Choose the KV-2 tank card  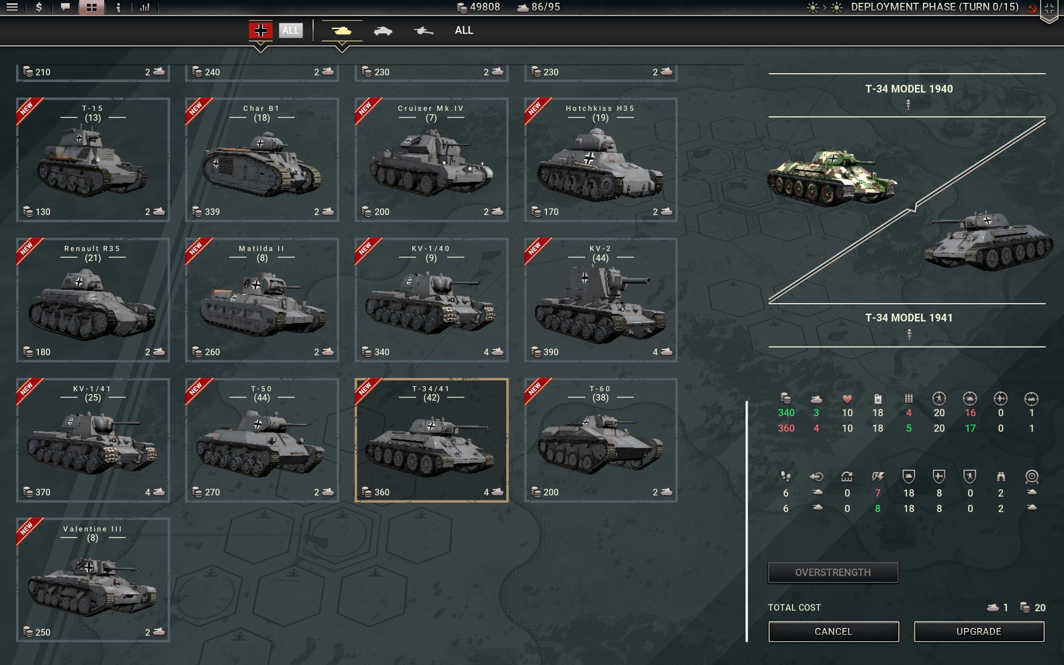[x=601, y=300]
